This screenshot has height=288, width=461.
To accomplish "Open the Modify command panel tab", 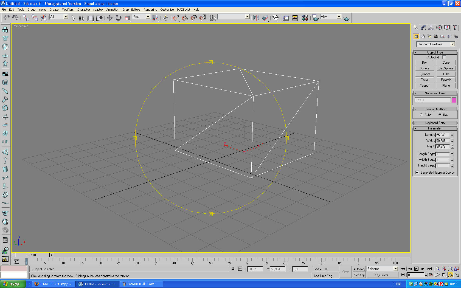I will click(423, 27).
